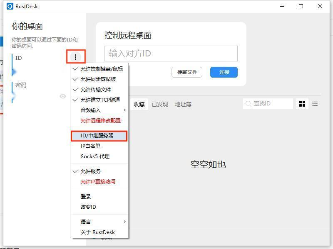Click the 你的桌面 heading

[27, 26]
